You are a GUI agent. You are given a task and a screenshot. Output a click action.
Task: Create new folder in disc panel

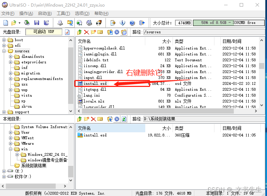click(x=93, y=32)
